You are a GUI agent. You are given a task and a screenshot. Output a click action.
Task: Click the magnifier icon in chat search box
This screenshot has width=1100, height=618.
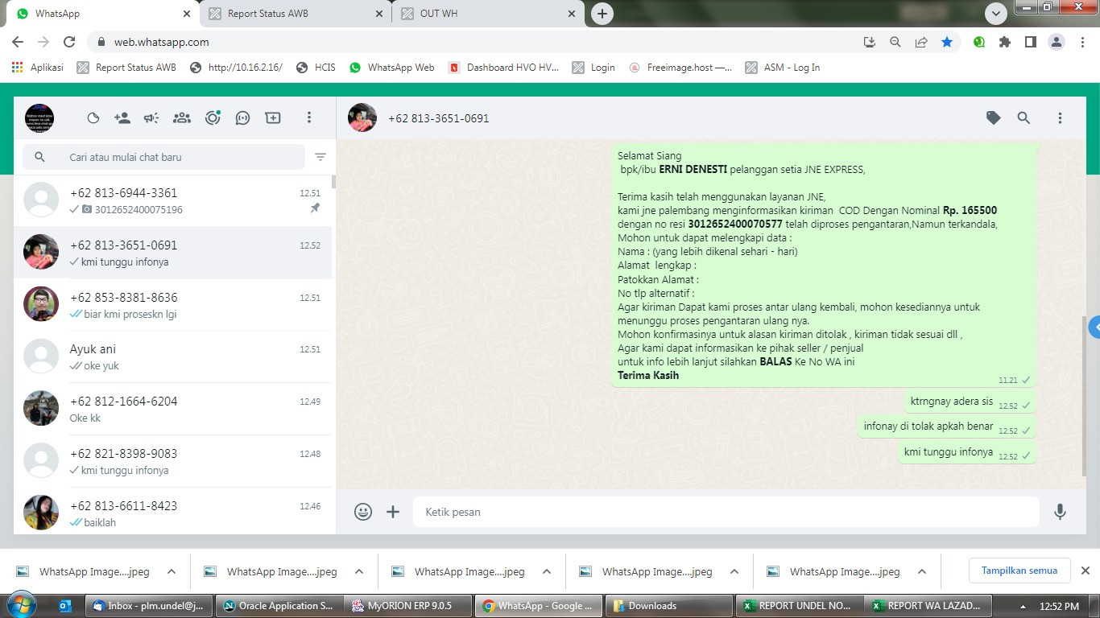(39, 157)
